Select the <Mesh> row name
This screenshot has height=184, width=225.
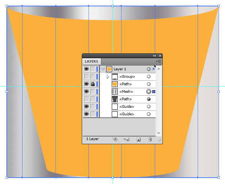pyautogui.click(x=126, y=92)
